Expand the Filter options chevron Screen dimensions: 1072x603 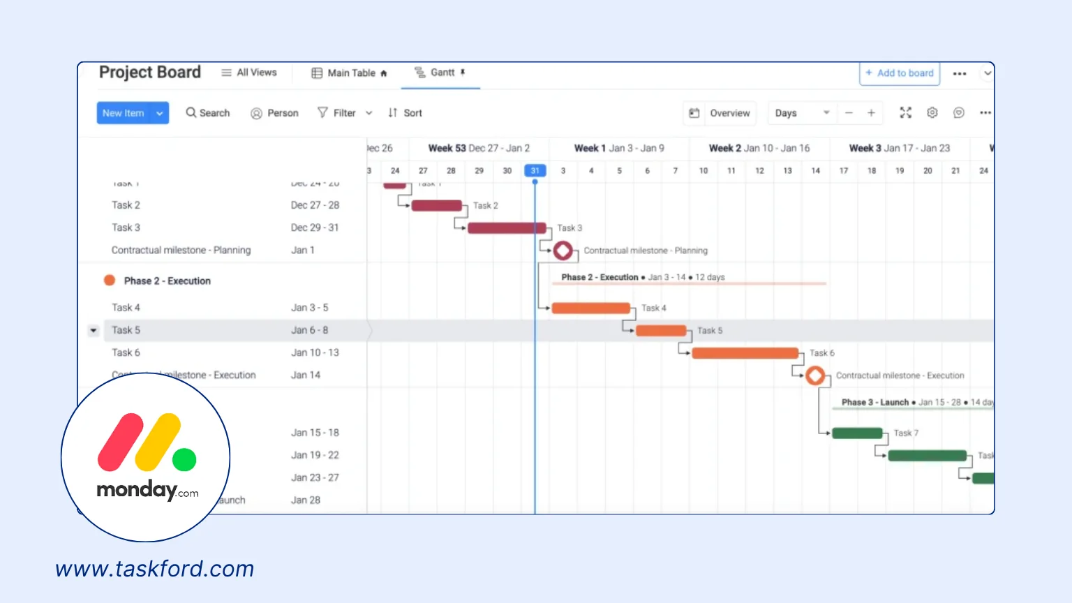point(369,113)
